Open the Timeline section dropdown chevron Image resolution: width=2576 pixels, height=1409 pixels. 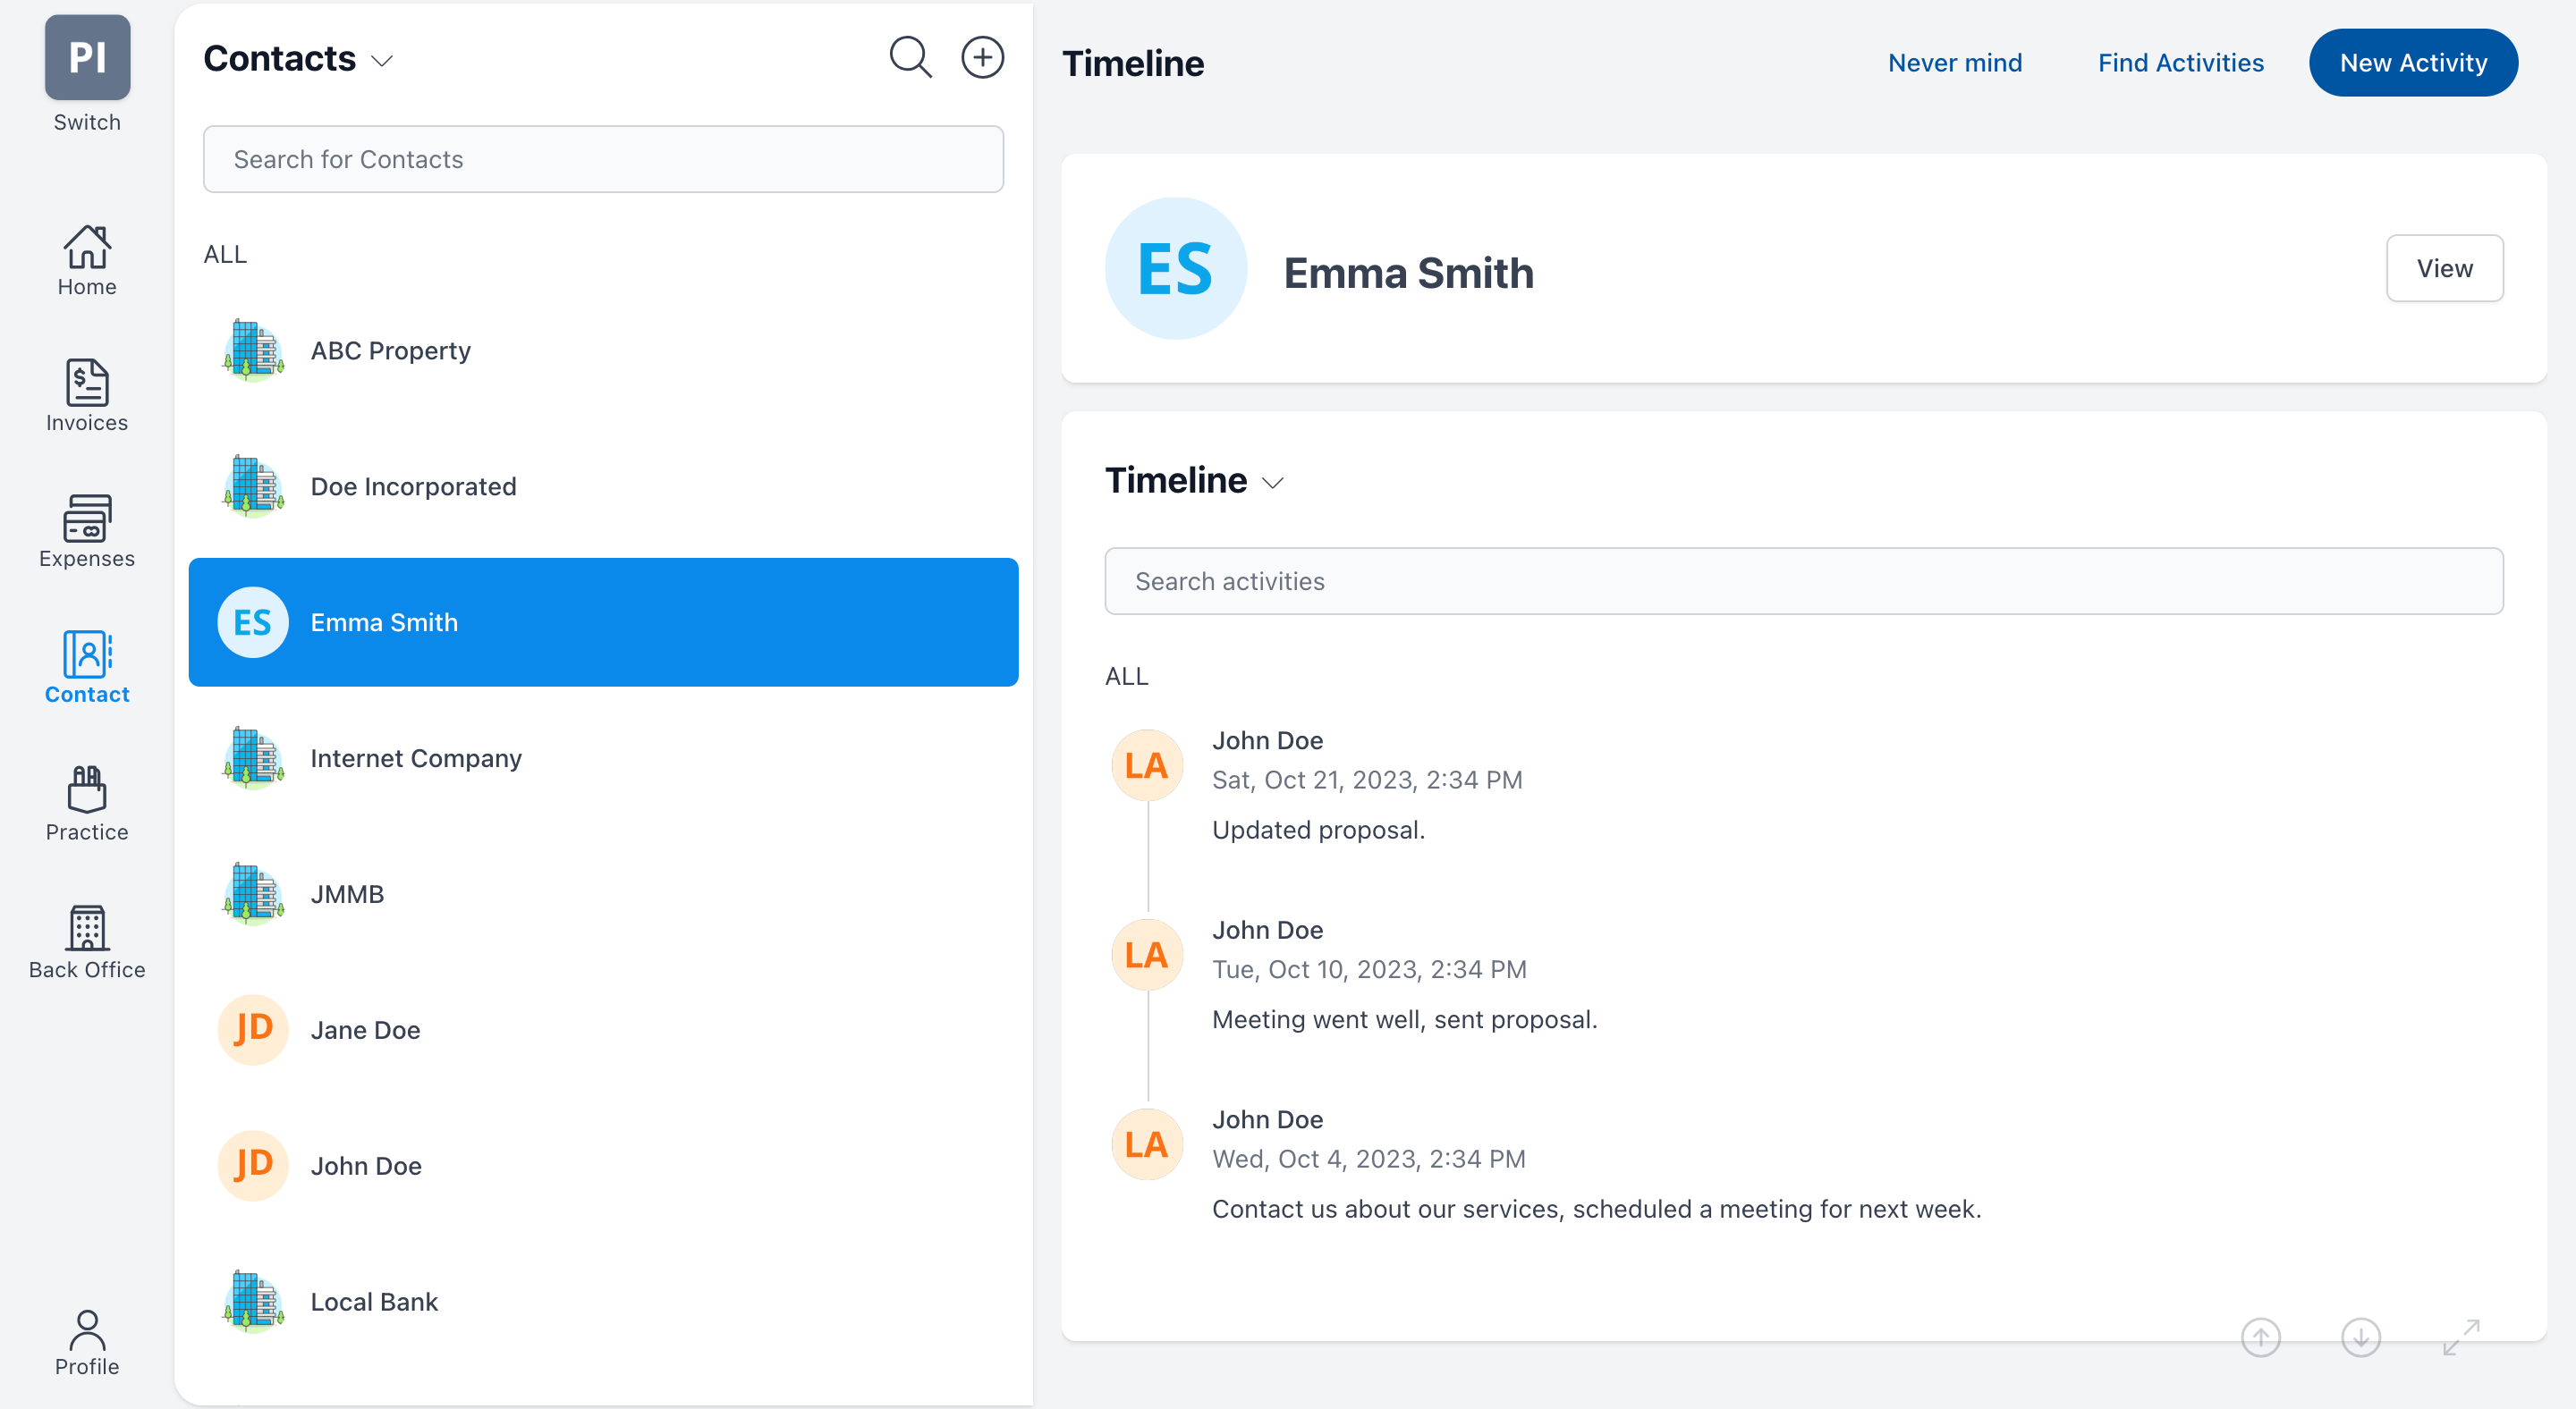1272,484
